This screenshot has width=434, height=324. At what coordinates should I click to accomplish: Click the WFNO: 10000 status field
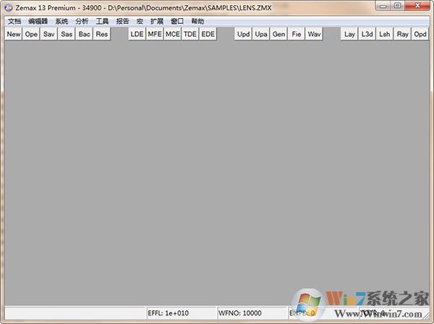[252, 313]
